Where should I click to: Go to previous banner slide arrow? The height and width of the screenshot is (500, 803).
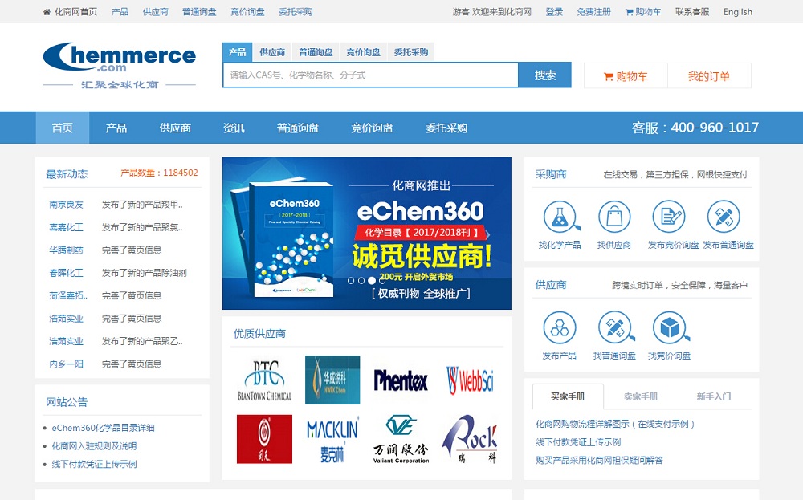point(243,234)
